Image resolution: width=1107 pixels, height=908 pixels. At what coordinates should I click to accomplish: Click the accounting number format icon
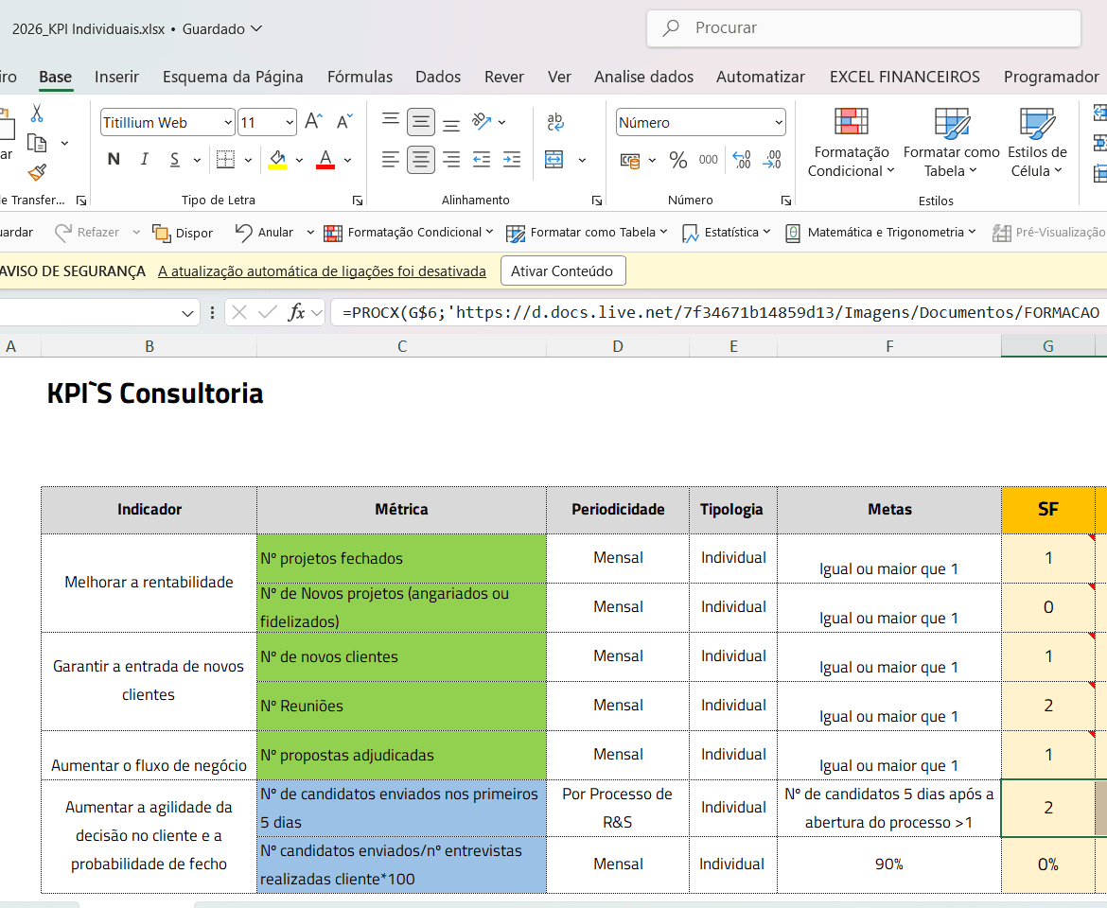point(630,160)
